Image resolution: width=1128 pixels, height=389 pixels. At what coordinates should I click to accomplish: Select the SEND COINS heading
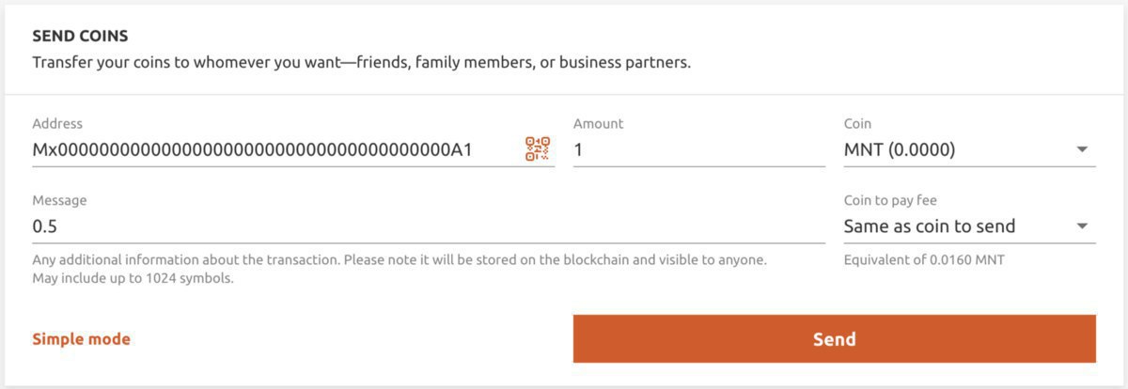pyautogui.click(x=80, y=36)
